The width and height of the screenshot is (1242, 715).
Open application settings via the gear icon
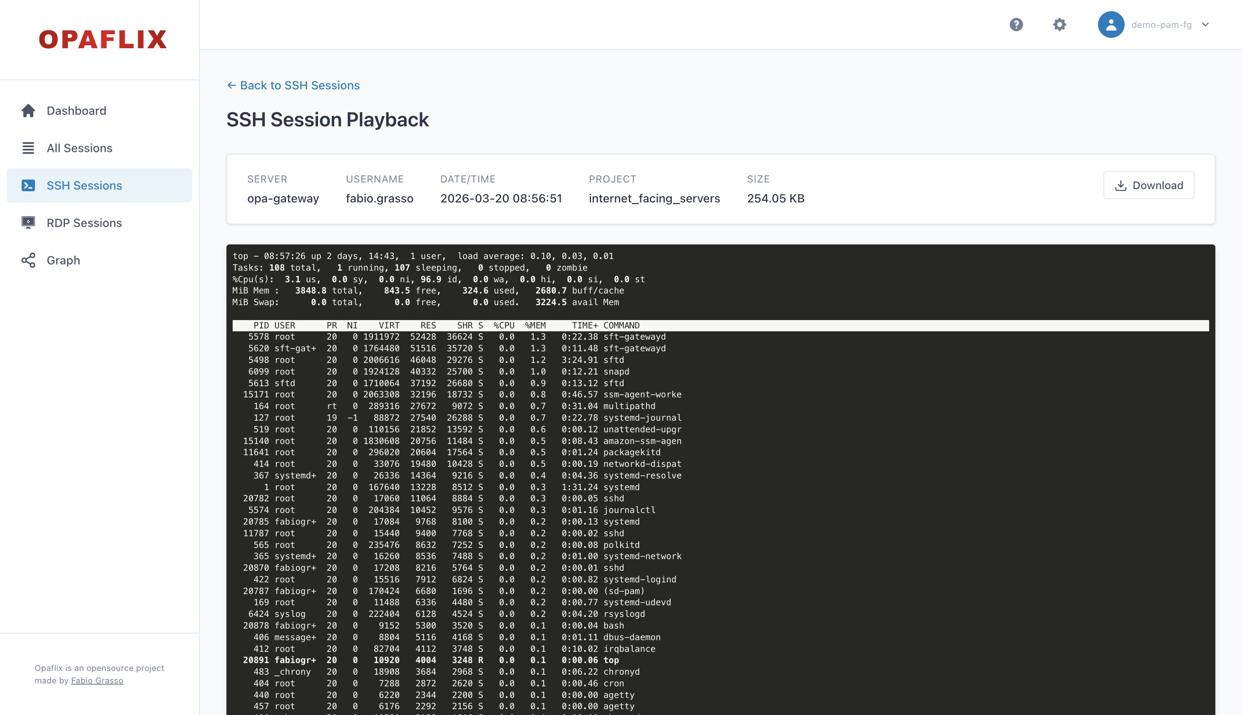tap(1060, 24)
